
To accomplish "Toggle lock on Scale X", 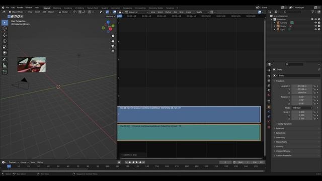I will [314, 112].
